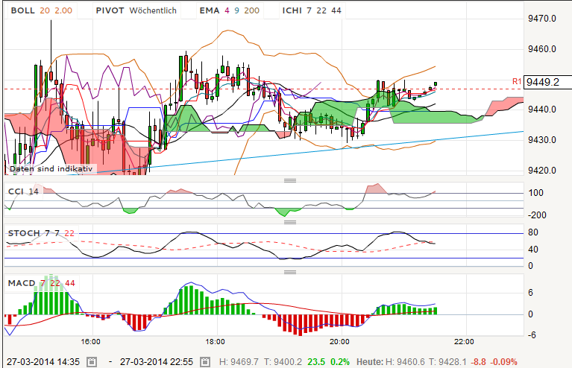Open the BOLL 20 2.00 indicator tab
The width and height of the screenshot is (572, 368).
tap(41, 10)
